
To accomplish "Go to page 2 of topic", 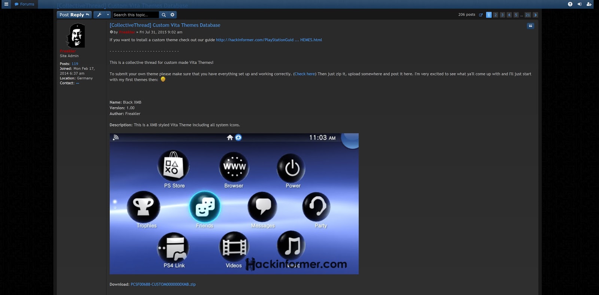I will click(x=495, y=15).
